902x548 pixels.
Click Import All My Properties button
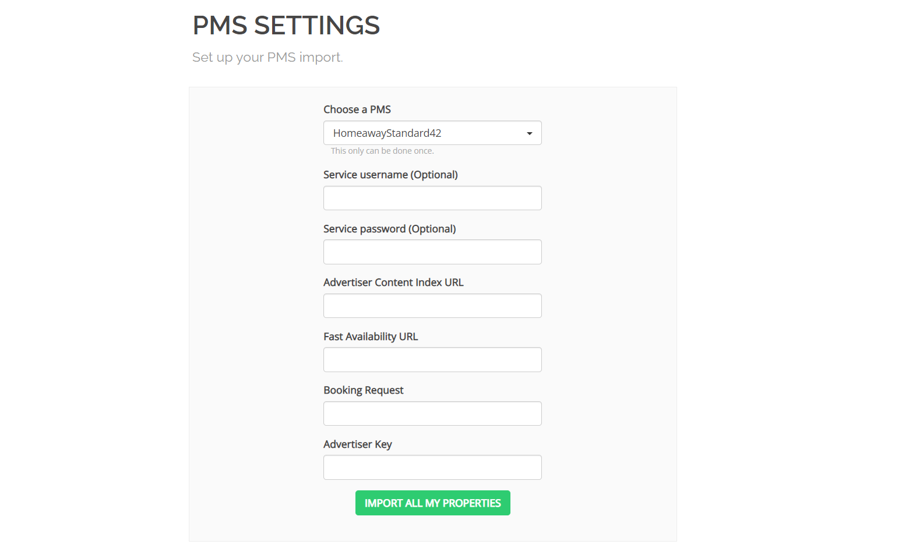click(x=433, y=503)
